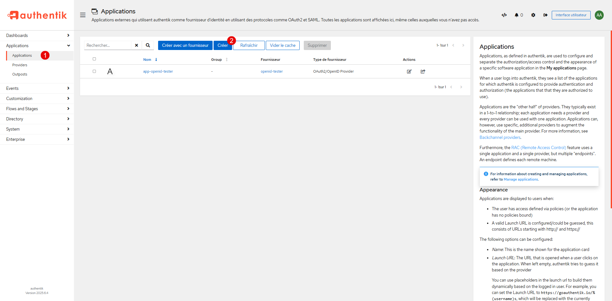612x301 pixels.
Task: Open the API browser code icon
Action: 504,15
